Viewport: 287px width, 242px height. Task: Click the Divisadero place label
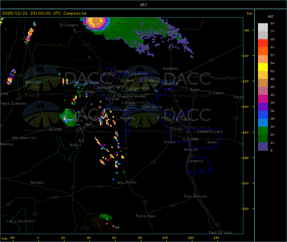click(69, 25)
